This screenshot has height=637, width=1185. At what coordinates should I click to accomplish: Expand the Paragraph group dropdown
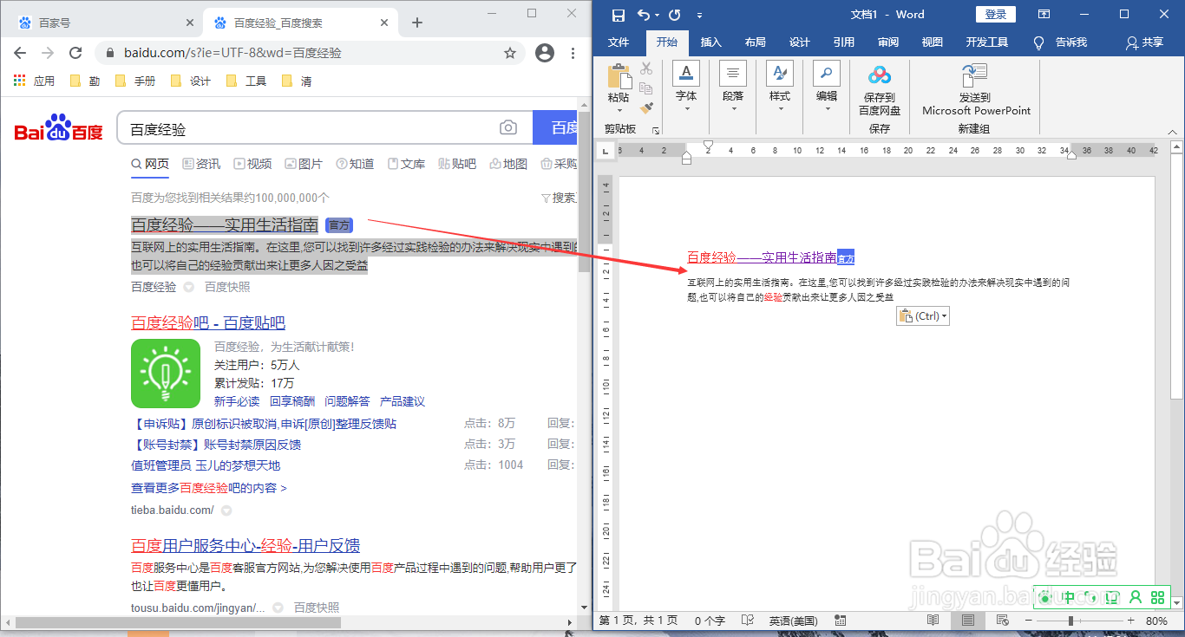(733, 108)
